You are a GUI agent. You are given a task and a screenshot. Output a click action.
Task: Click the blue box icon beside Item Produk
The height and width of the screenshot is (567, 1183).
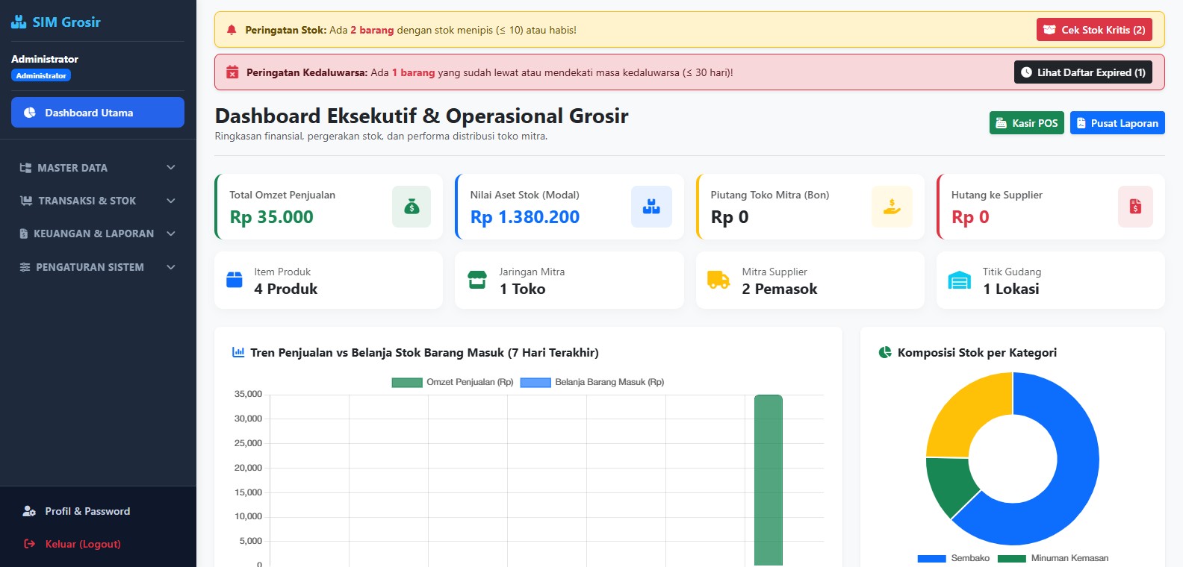[235, 280]
